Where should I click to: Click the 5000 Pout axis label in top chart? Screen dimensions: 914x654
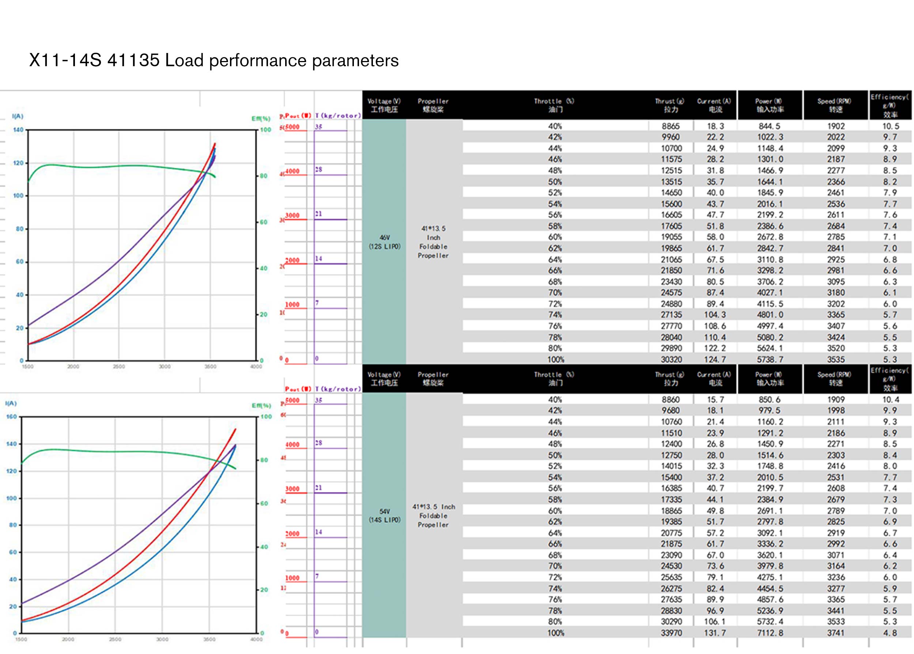pos(292,127)
